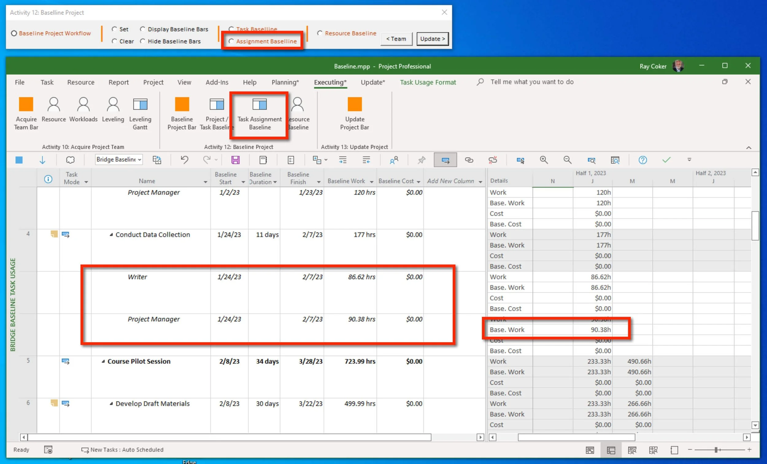Collapse the Conduct Data Collection task
Viewport: 767px width, 464px height.
coord(111,235)
